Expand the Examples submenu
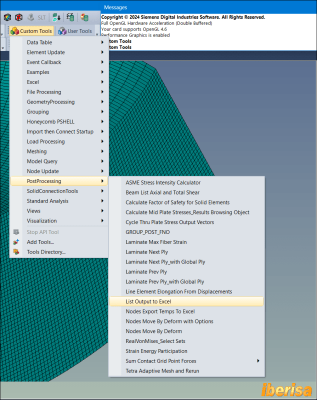The image size is (317, 400). coord(59,72)
